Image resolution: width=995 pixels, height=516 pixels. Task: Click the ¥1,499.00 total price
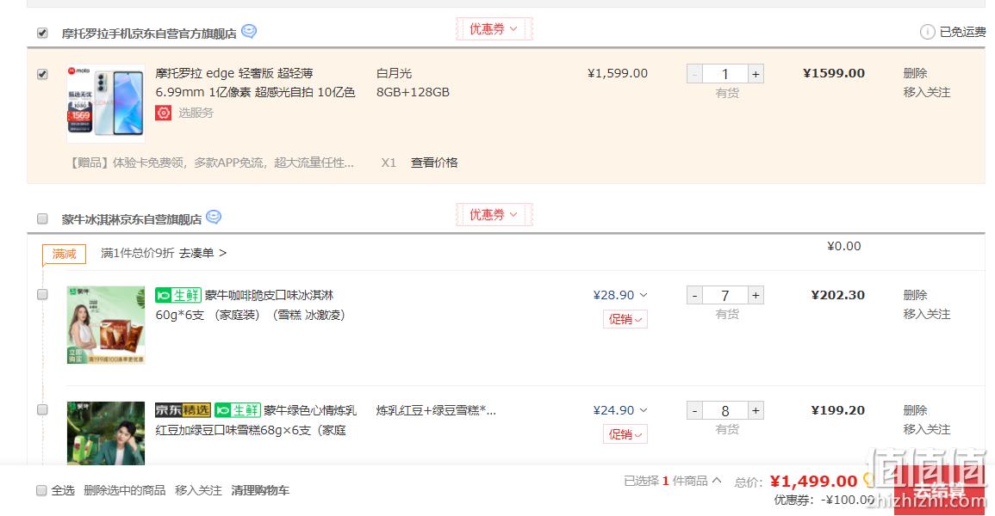coord(813,482)
